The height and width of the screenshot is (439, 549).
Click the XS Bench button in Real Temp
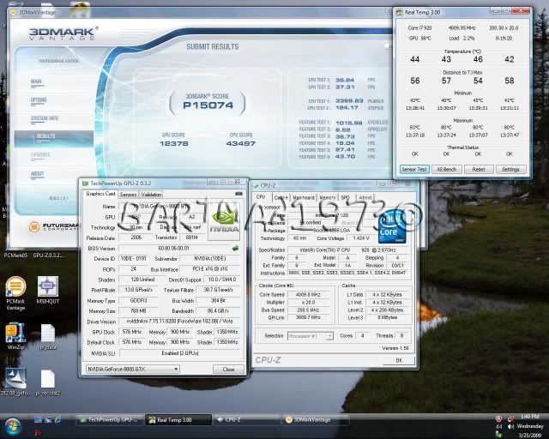click(x=446, y=169)
